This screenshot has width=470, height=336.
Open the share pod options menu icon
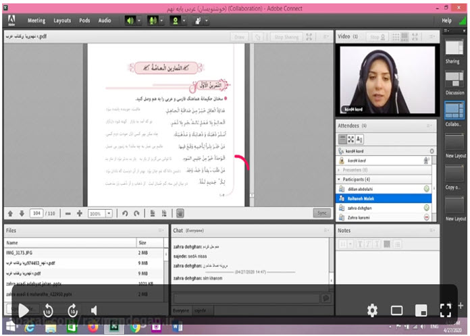click(325, 36)
